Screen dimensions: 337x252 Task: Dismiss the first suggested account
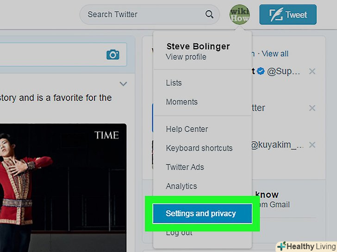click(x=312, y=71)
